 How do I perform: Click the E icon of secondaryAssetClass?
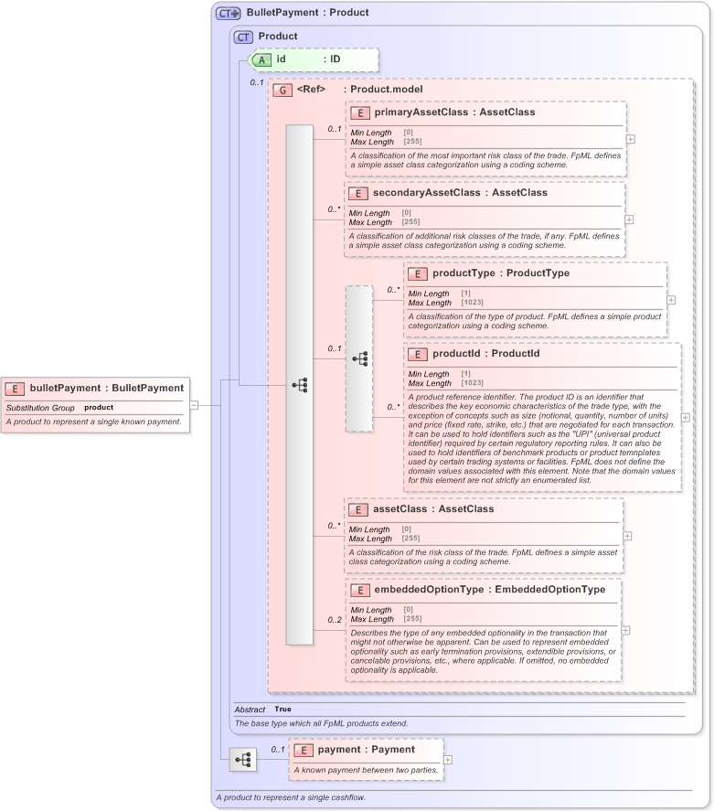click(357, 194)
